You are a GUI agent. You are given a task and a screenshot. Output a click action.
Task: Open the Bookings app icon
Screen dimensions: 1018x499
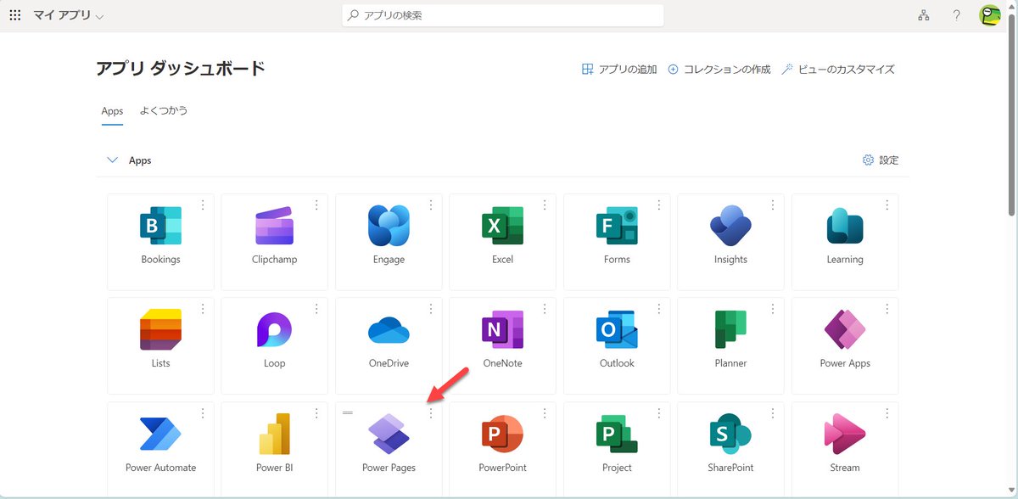(x=160, y=226)
